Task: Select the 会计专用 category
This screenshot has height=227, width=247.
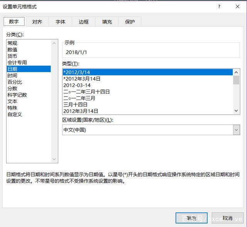Action: 29,63
